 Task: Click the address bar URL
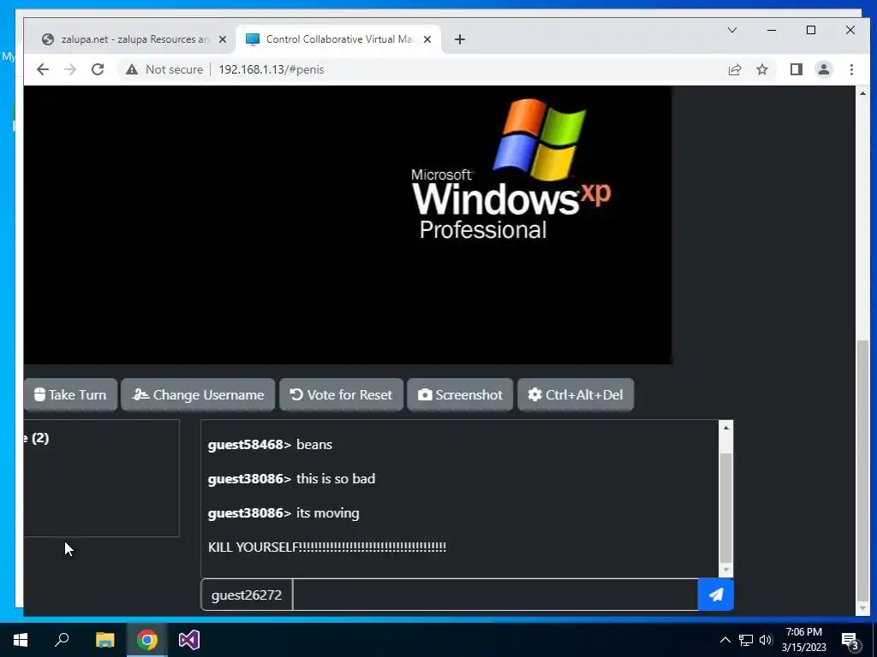271,69
